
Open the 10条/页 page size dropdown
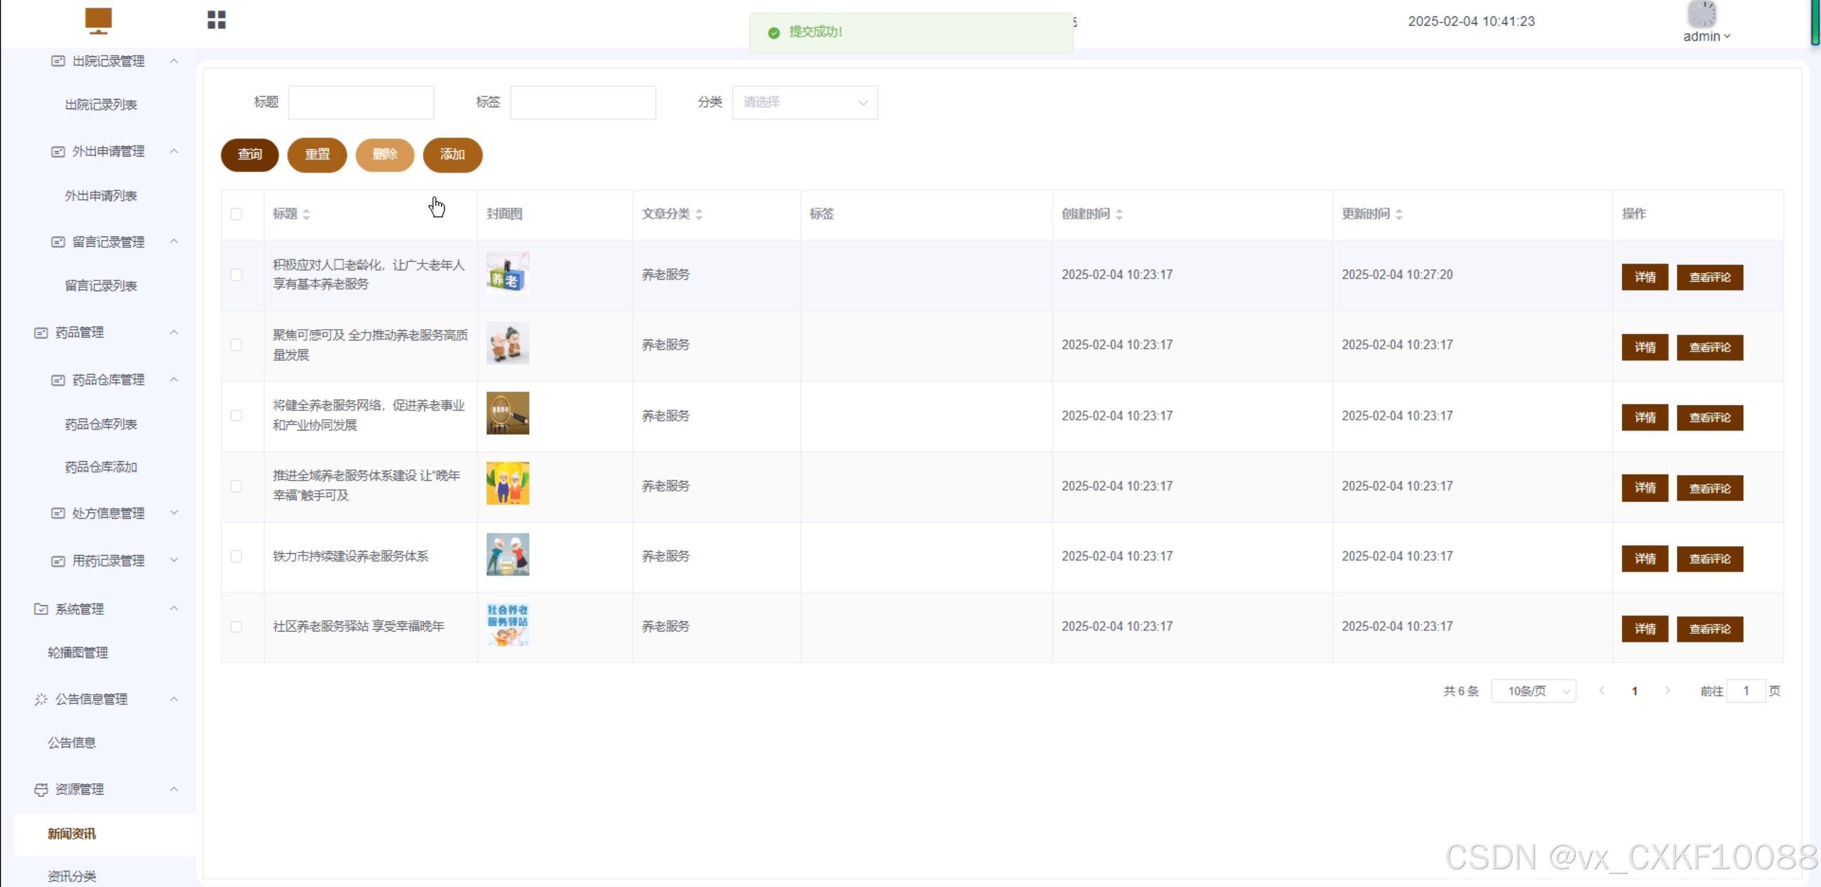(1533, 691)
